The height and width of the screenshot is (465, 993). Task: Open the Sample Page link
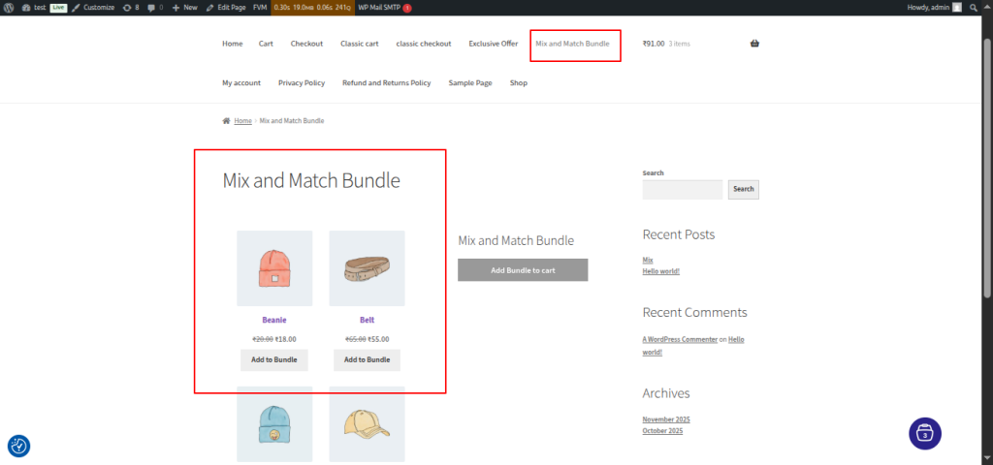[470, 83]
